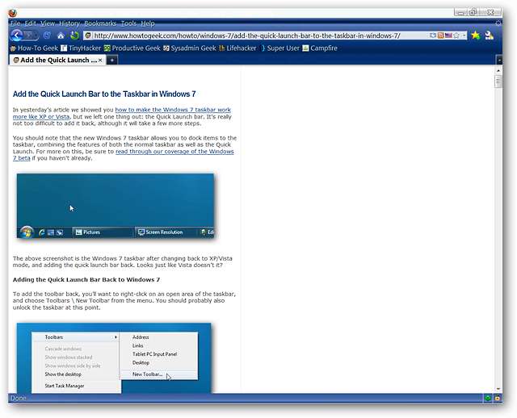Open the Tools menu
Screen dimensions: 517x418
click(x=129, y=23)
